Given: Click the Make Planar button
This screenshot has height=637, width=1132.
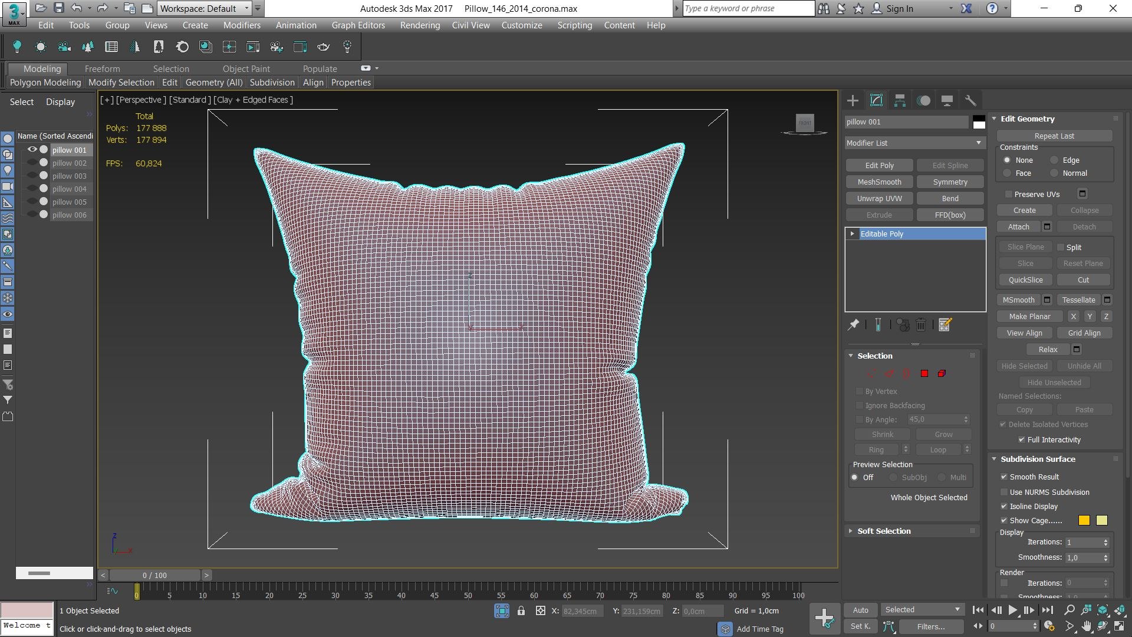Looking at the screenshot, I should pyautogui.click(x=1029, y=316).
